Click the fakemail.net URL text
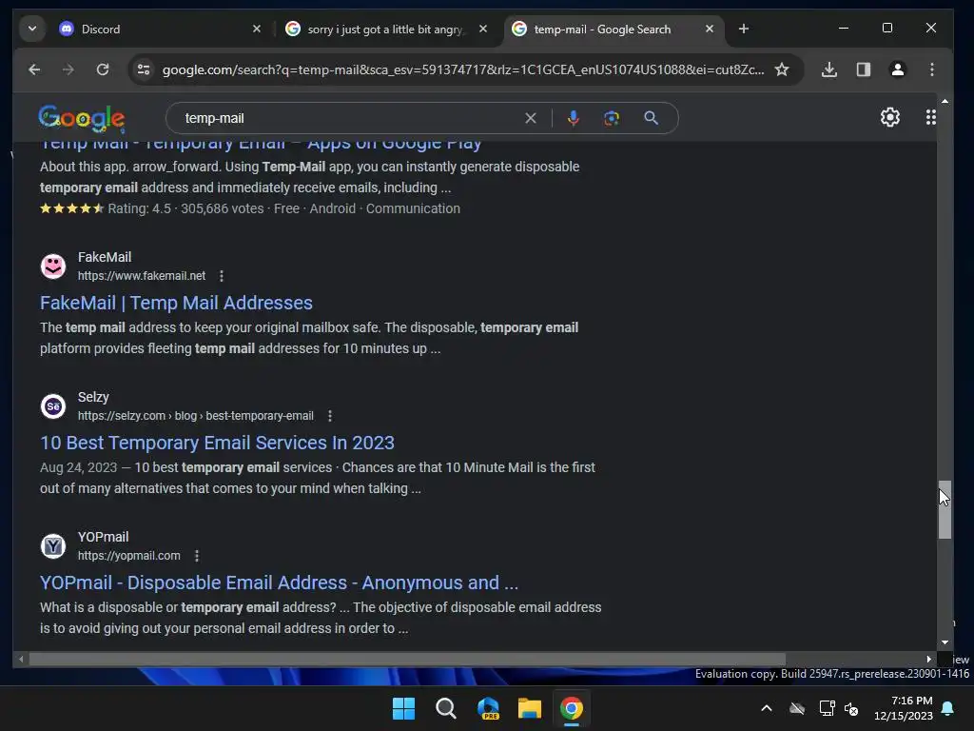The height and width of the screenshot is (731, 974). tap(142, 276)
